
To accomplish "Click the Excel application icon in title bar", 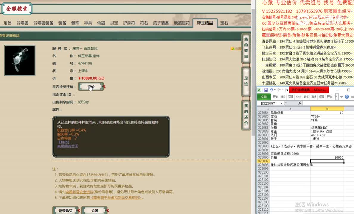I will coord(259,90).
